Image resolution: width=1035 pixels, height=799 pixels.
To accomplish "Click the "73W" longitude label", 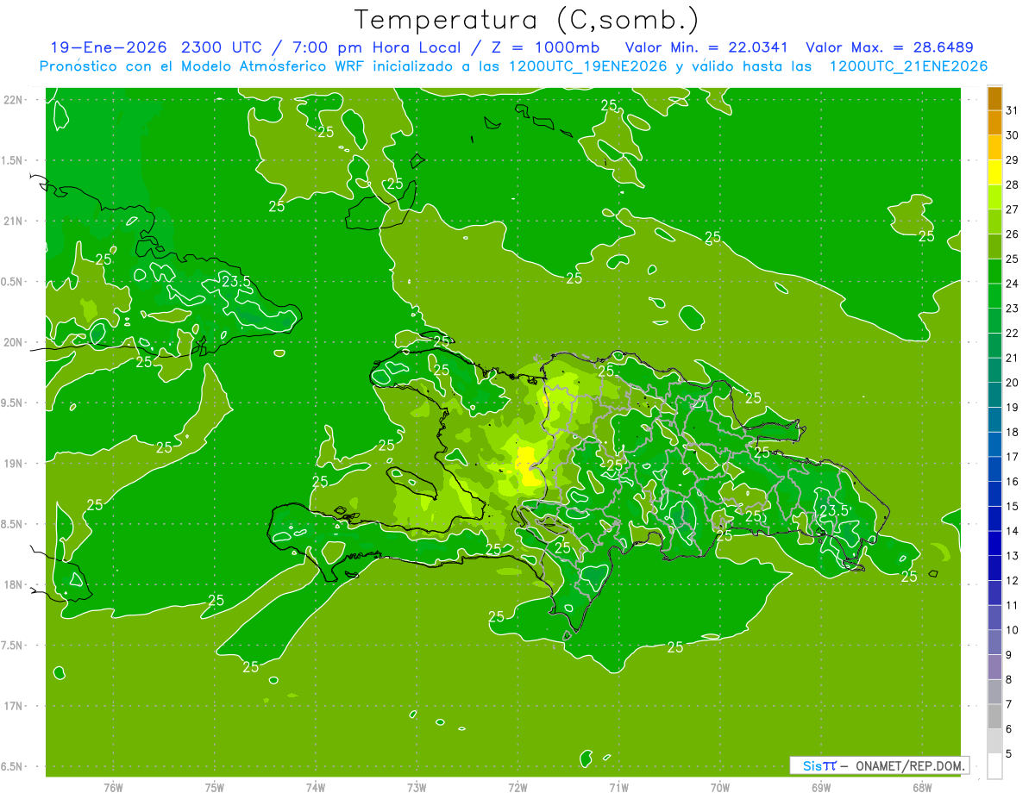I will [x=417, y=787].
